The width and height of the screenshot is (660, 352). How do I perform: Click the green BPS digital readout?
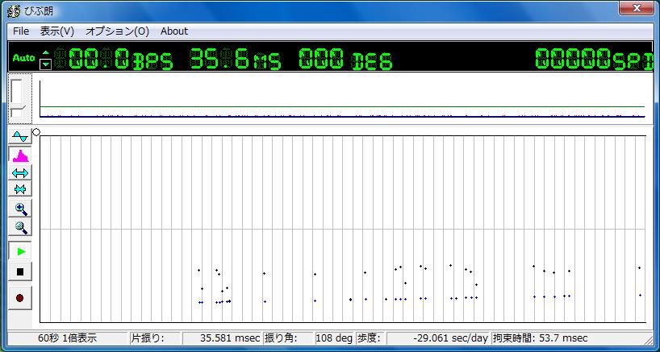coord(114,58)
